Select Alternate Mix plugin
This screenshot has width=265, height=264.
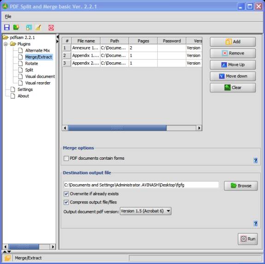coord(37,50)
